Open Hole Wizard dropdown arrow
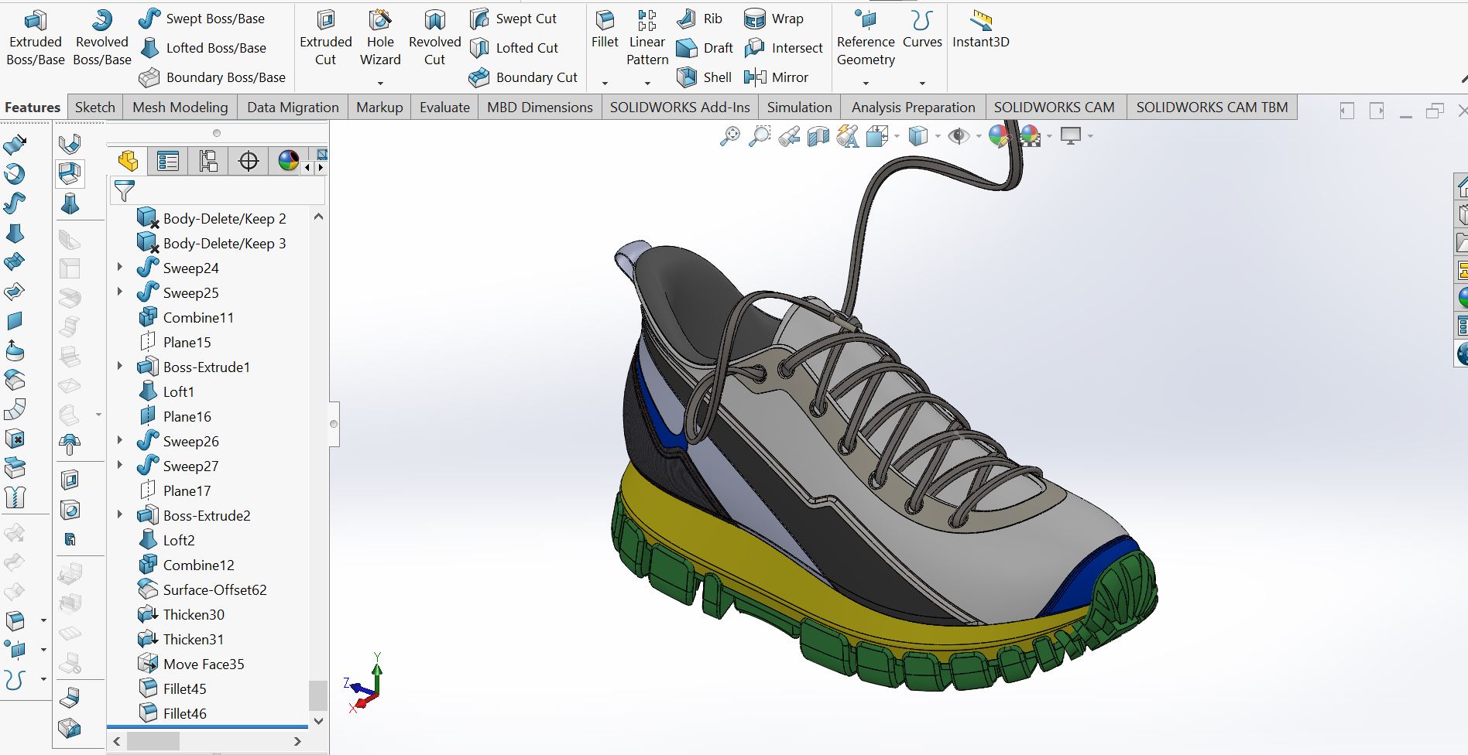The image size is (1468, 755). point(380,83)
